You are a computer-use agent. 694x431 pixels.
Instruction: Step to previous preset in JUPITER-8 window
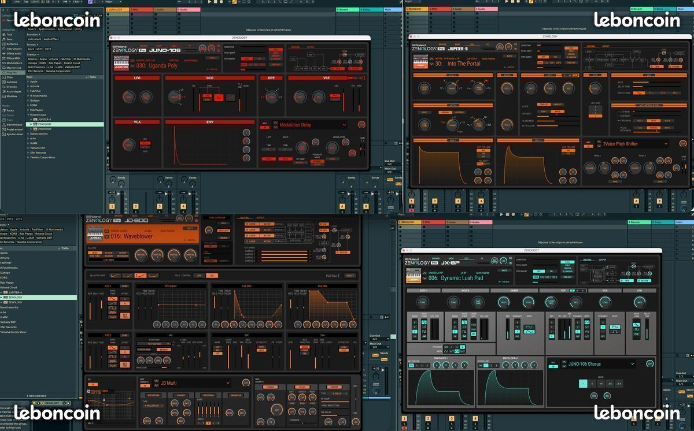(x=431, y=59)
